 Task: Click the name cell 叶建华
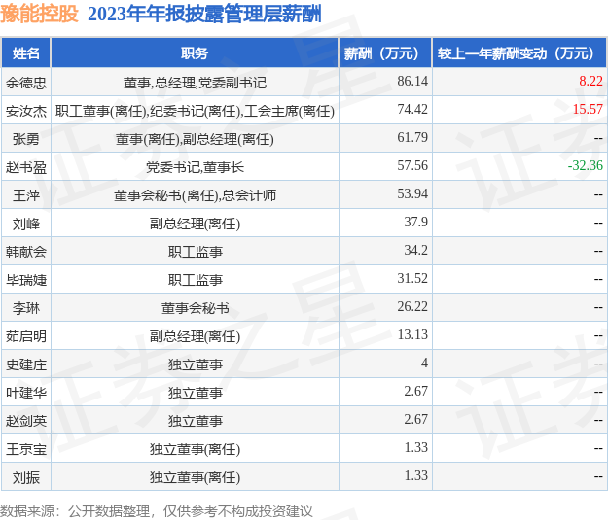pos(26,393)
